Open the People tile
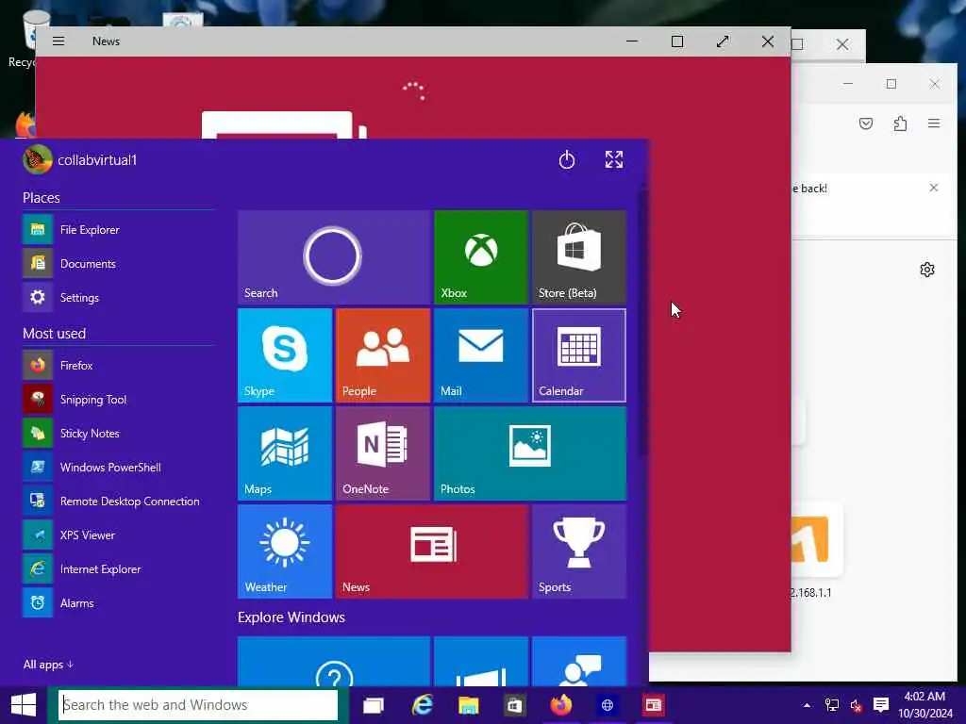The width and height of the screenshot is (966, 724). pyautogui.click(x=383, y=355)
